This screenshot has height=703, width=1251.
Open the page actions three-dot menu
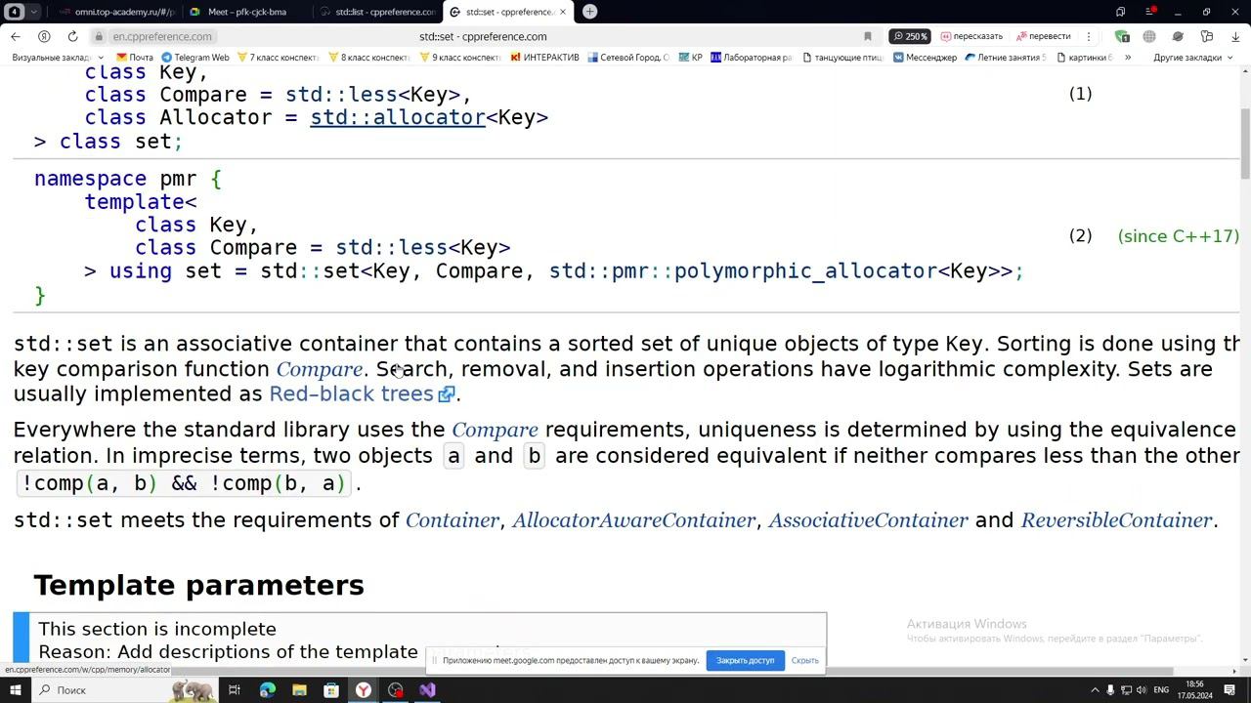(x=1089, y=36)
